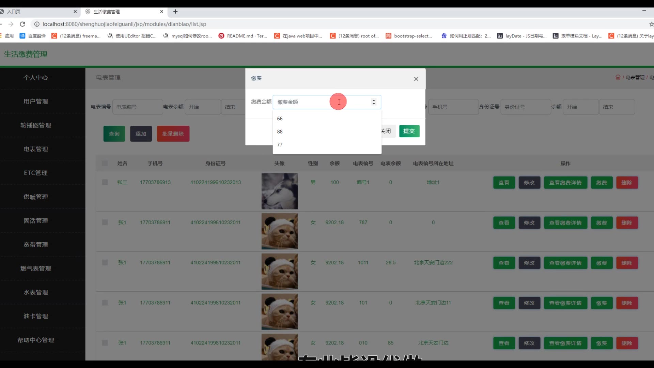This screenshot has height=368, width=654.
Task: Focus the 手机号 search input
Action: [453, 107]
